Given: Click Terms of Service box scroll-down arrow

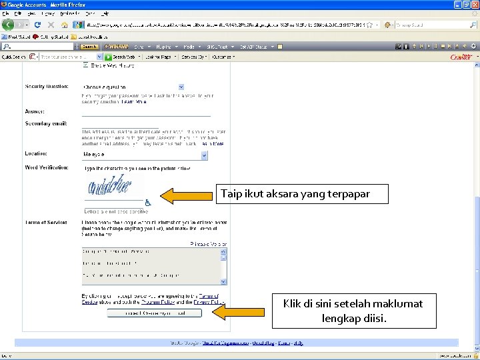Looking at the screenshot, I should point(223,281).
